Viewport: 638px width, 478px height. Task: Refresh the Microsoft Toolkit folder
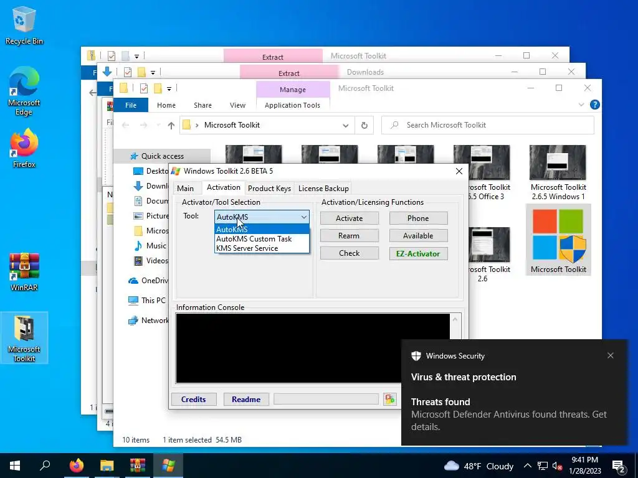(x=364, y=126)
